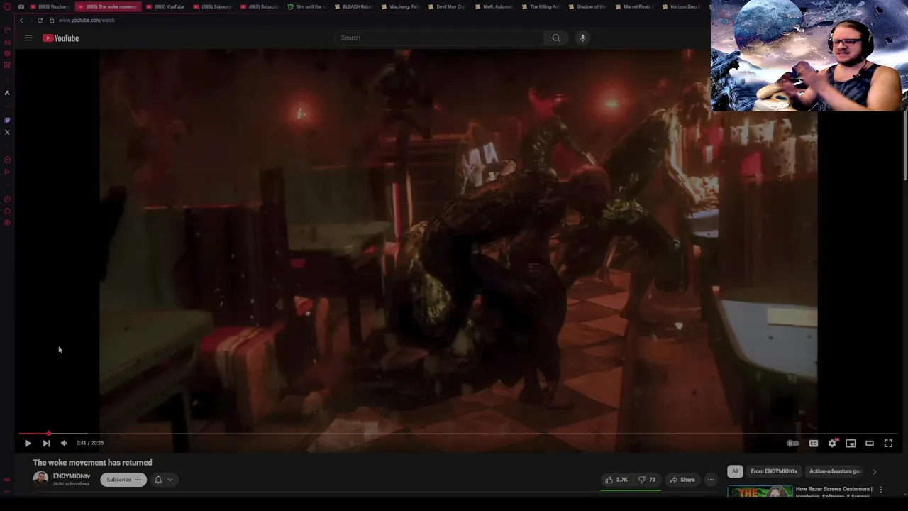Go to YouTube home via logo
The height and width of the screenshot is (511, 908).
pyautogui.click(x=61, y=38)
